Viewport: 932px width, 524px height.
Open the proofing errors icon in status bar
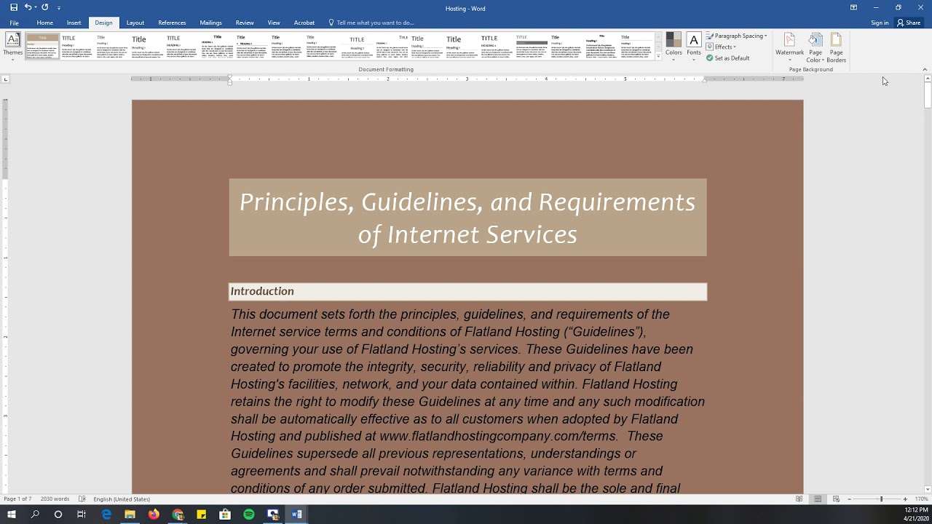click(x=82, y=499)
